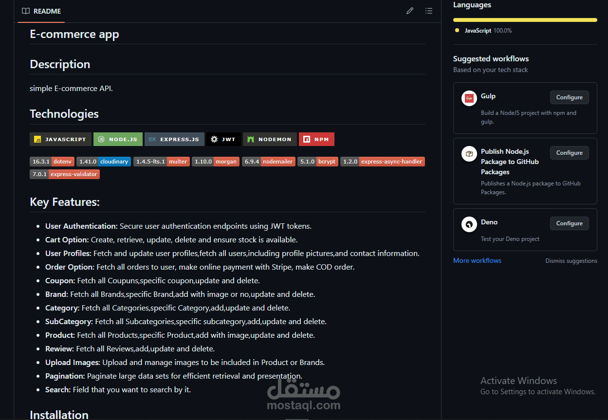Configure the Deno workflow
The image size is (608, 420).
570,223
